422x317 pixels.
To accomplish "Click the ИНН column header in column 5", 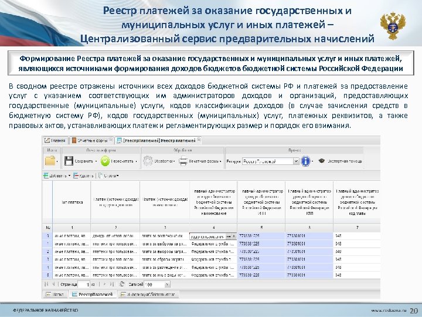I will tap(261, 202).
